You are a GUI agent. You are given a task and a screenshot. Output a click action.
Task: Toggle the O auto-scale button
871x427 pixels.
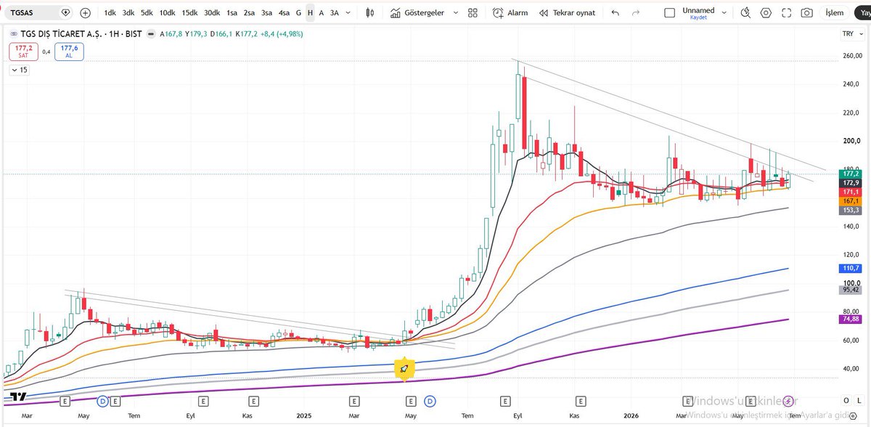pyautogui.click(x=846, y=400)
